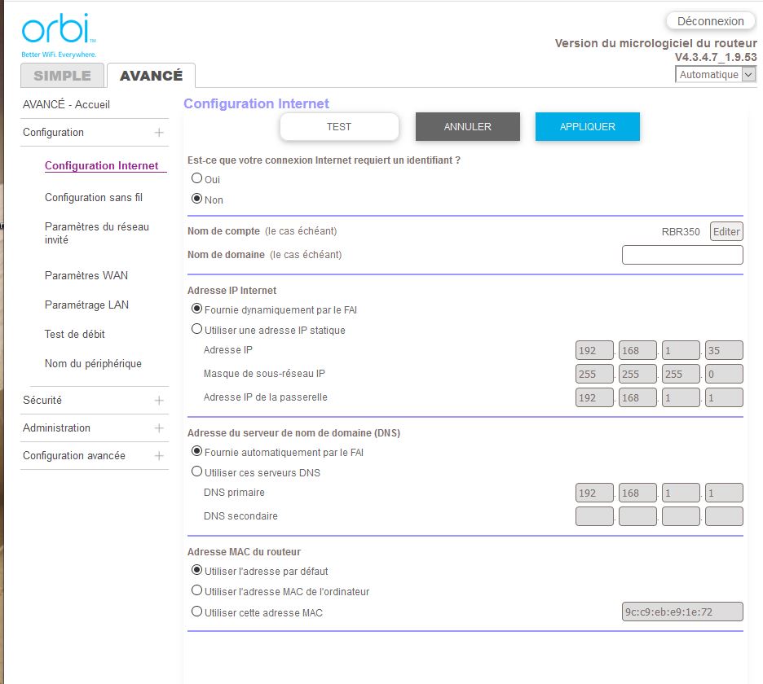Viewport: 763px width, 684px height.
Task: Expand Configuration avancée section
Action: tap(159, 456)
